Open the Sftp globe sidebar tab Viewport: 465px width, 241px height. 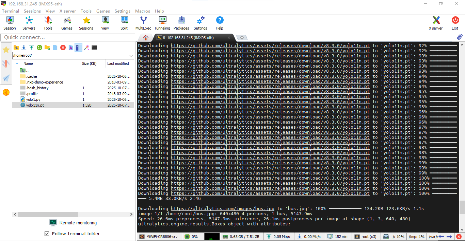point(6,92)
